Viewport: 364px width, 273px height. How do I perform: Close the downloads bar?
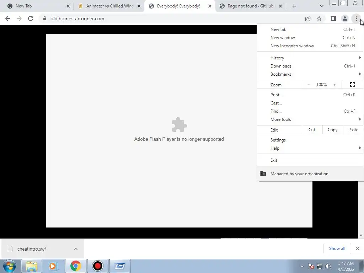click(358, 248)
